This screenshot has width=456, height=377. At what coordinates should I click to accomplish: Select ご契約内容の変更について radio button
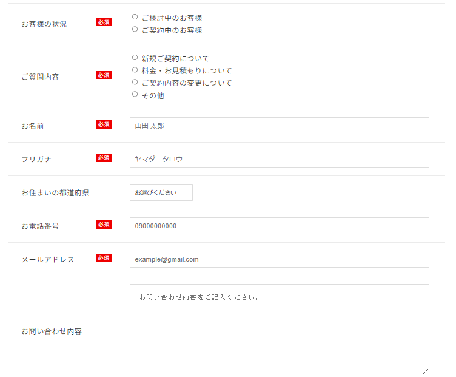[x=135, y=82]
